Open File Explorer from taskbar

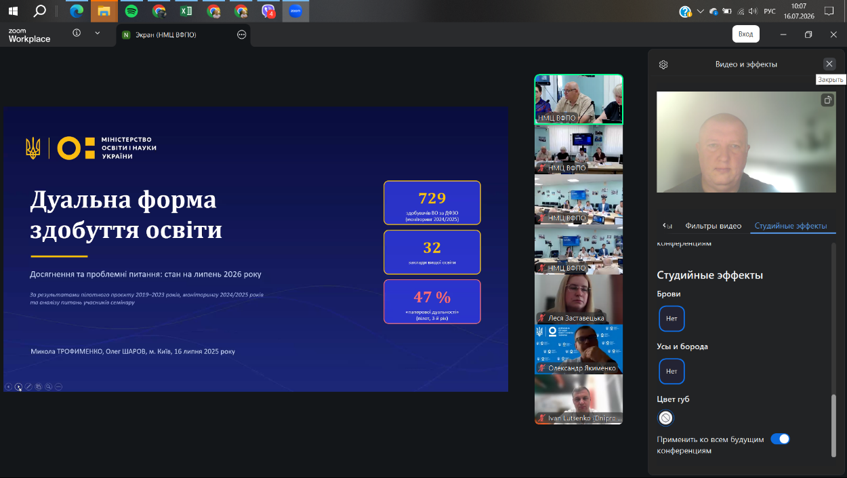point(104,11)
